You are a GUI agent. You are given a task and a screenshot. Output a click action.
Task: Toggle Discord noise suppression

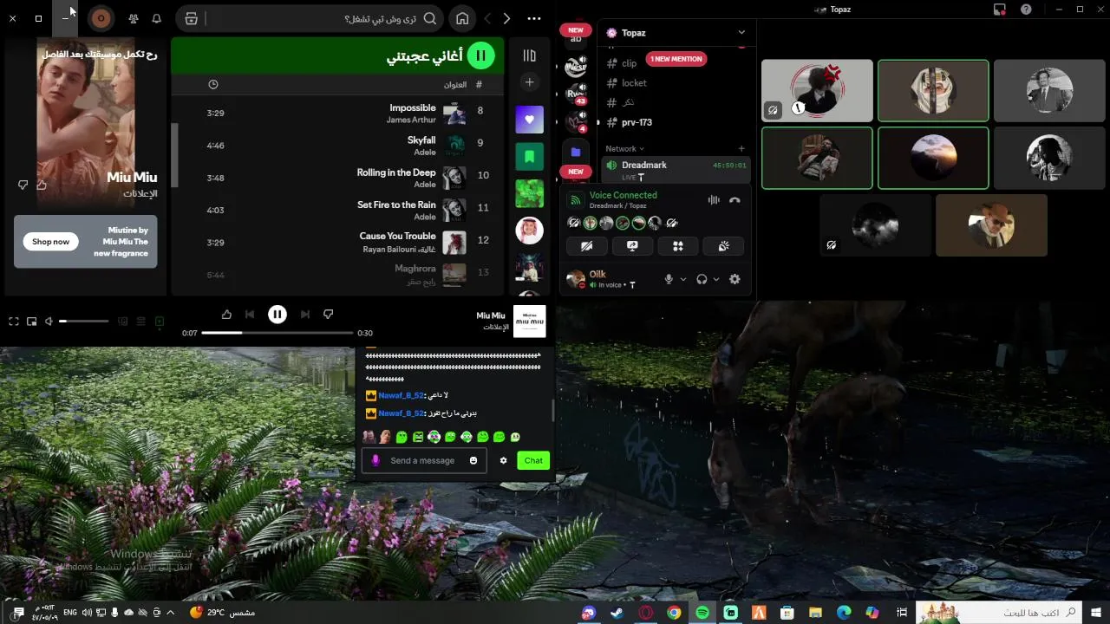tap(714, 200)
